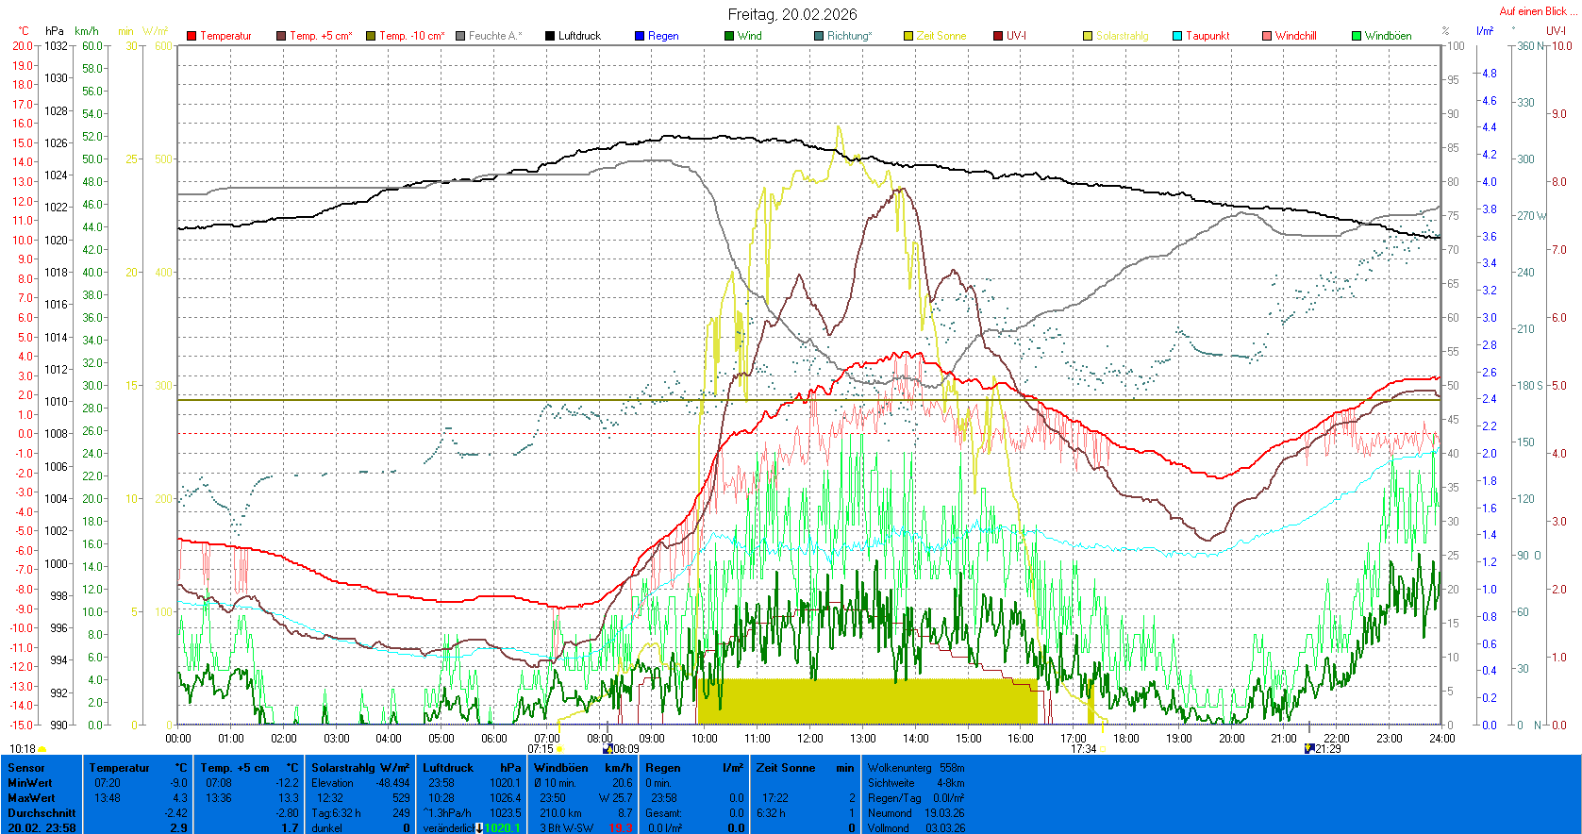This screenshot has width=1582, height=834.
Task: Click the sunrise sun icon at 07:15
Action: coord(559,749)
